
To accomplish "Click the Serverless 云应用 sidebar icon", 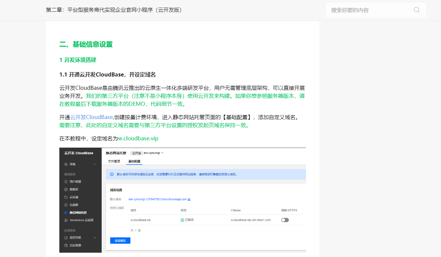I will click(66, 220).
